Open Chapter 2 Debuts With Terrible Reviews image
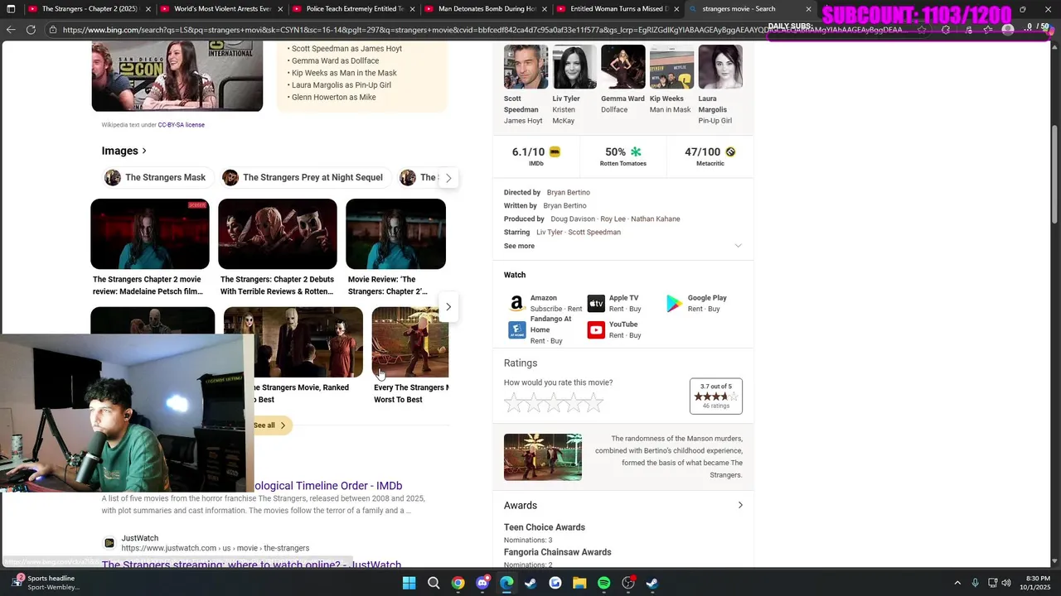 278,234
